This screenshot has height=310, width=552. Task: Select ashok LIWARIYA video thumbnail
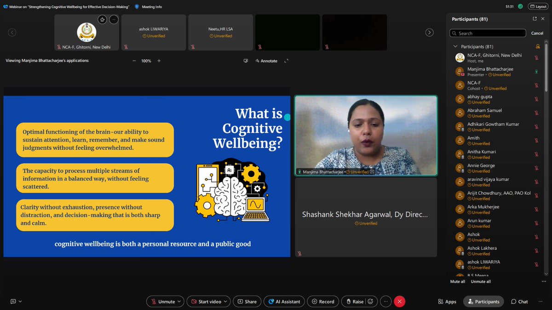tap(154, 32)
